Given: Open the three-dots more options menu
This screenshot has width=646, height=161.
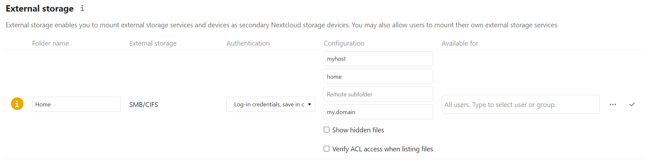Looking at the screenshot, I should coord(613,104).
